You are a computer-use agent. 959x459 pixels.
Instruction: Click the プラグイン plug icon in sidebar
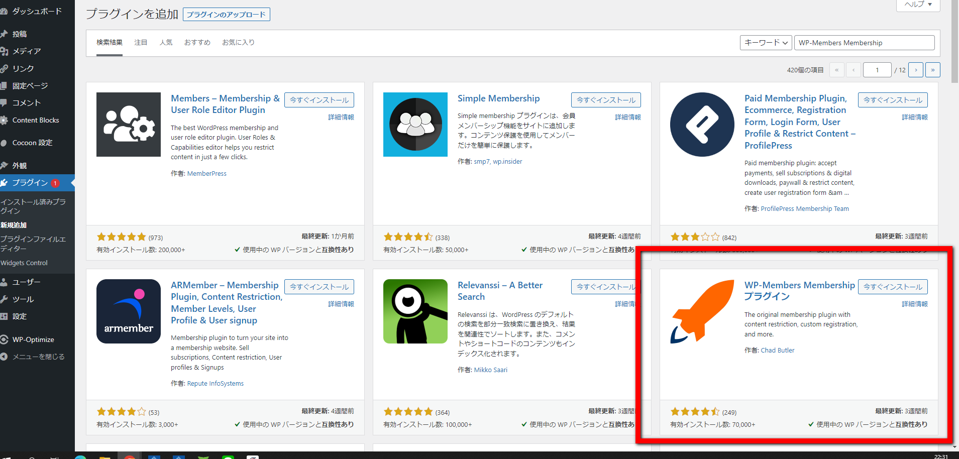pos(4,183)
